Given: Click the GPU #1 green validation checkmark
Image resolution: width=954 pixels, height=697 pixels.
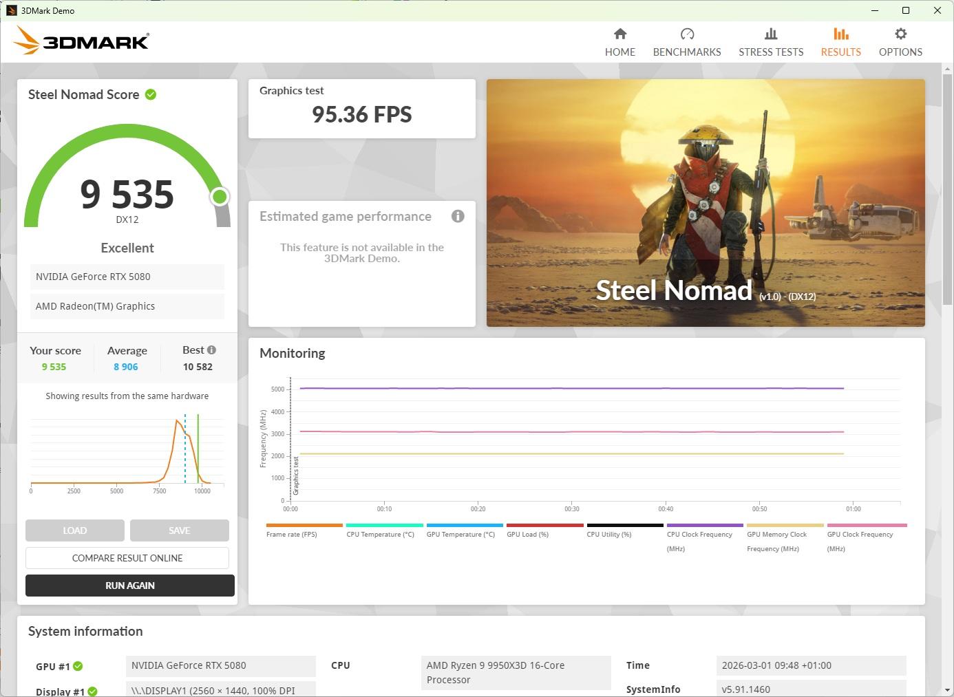Looking at the screenshot, I should click(x=78, y=666).
